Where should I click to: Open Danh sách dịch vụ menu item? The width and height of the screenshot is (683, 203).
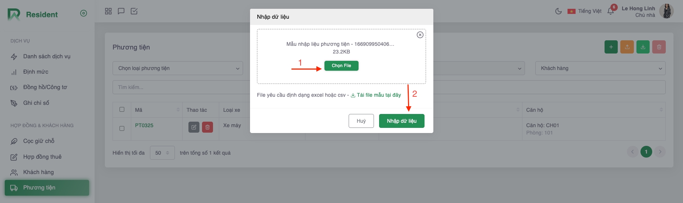pos(47,56)
